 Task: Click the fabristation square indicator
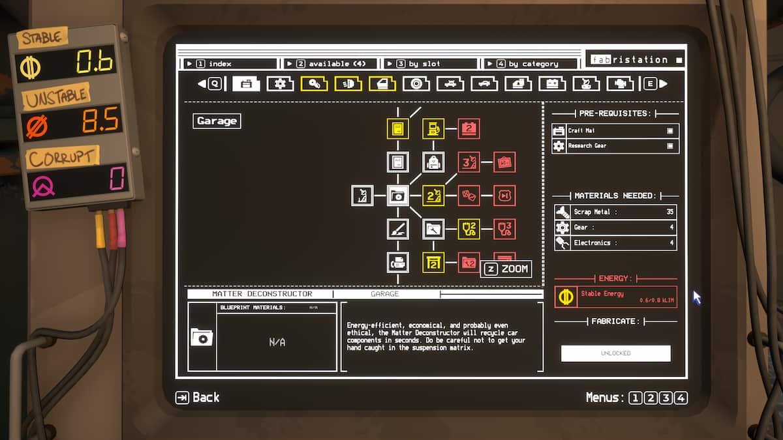pyautogui.click(x=679, y=60)
